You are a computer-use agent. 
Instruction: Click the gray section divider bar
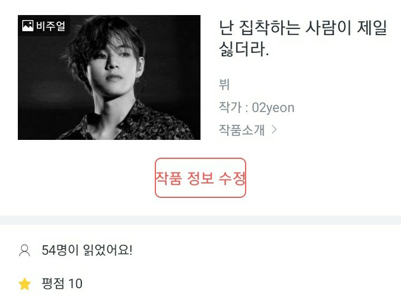tap(200, 220)
